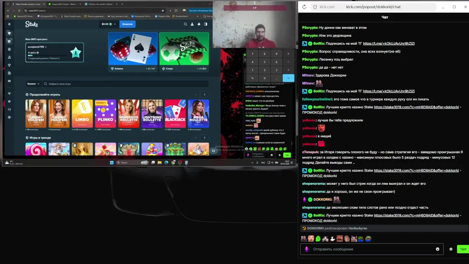Image resolution: width=469 pixels, height=264 pixels.
Task: Open the t.me link from BotRix's top message
Action: [388, 44]
